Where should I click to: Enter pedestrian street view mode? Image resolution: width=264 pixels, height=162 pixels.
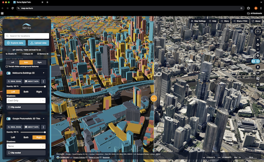pos(257,67)
